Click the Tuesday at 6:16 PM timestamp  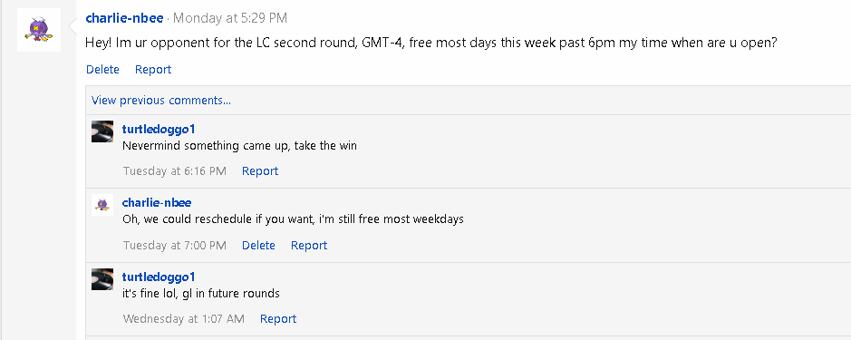175,171
